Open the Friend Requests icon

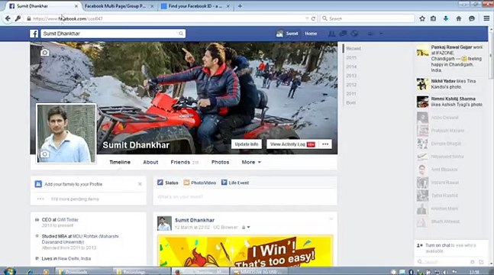click(331, 34)
